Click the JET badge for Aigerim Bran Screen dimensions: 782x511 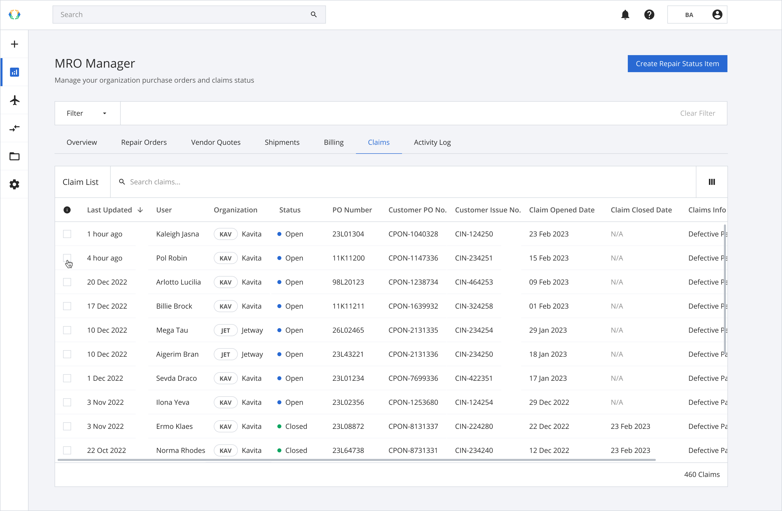click(225, 354)
